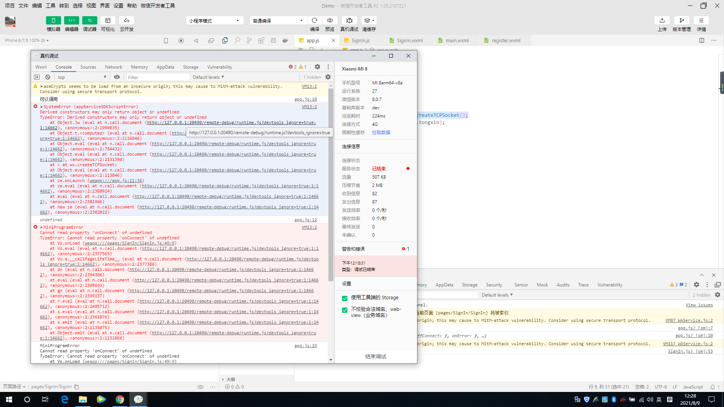Viewport: 724px width, 407px height.
Task: Click the console Filter input field
Action: tap(158, 77)
